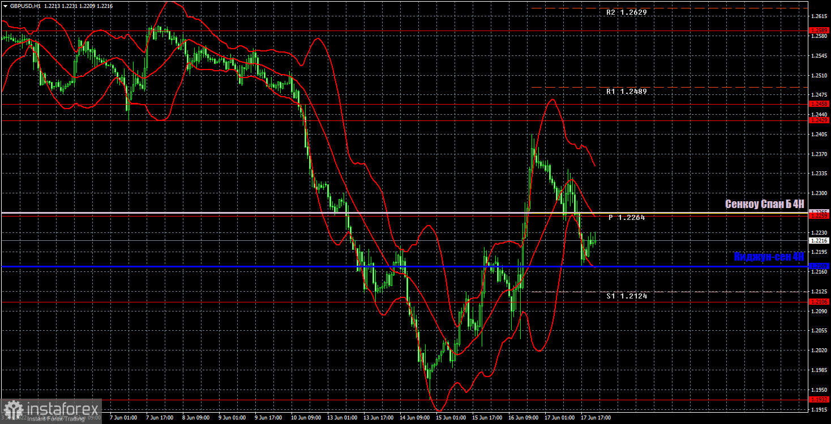
Task: Click the 1.2090 price axis value
Action: [819, 311]
